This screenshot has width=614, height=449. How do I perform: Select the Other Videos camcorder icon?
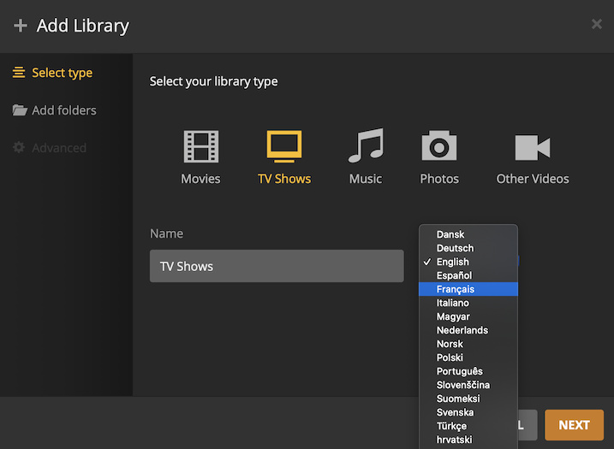(x=532, y=147)
